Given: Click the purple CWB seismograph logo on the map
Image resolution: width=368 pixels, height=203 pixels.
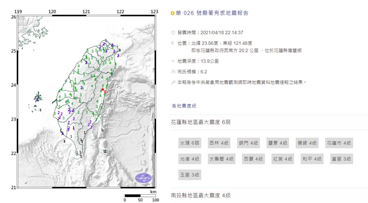Looking at the screenshot, I should pos(143,178).
